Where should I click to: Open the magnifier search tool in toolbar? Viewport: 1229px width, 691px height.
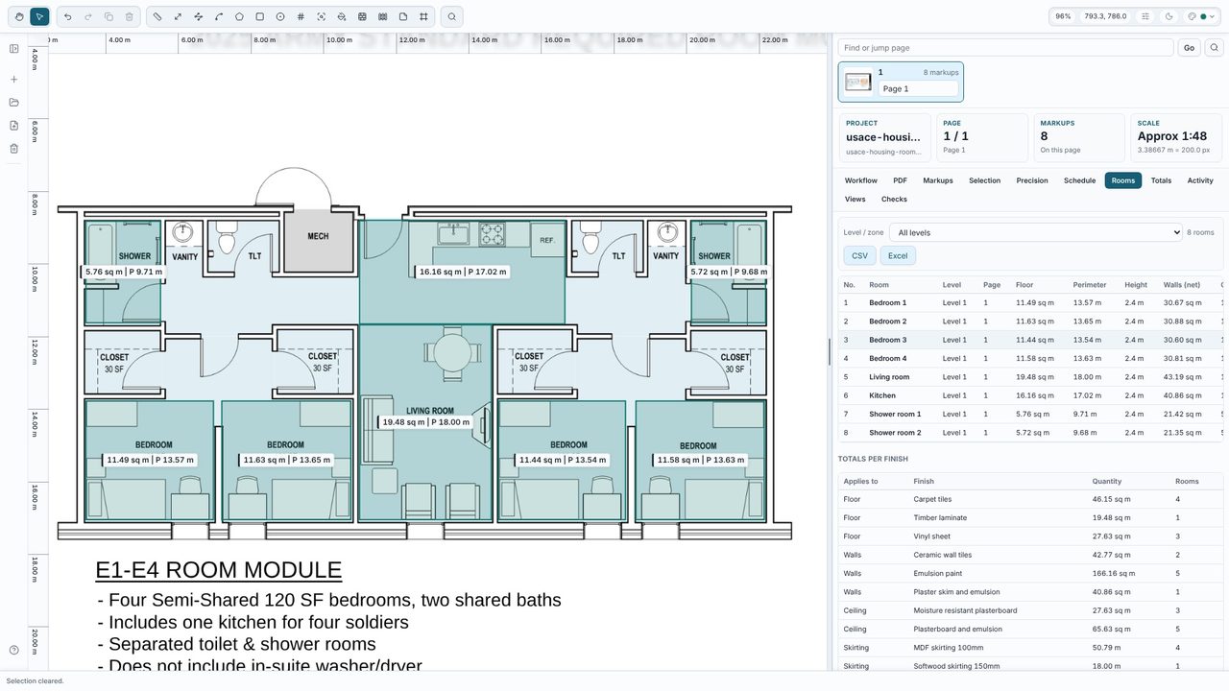[451, 16]
